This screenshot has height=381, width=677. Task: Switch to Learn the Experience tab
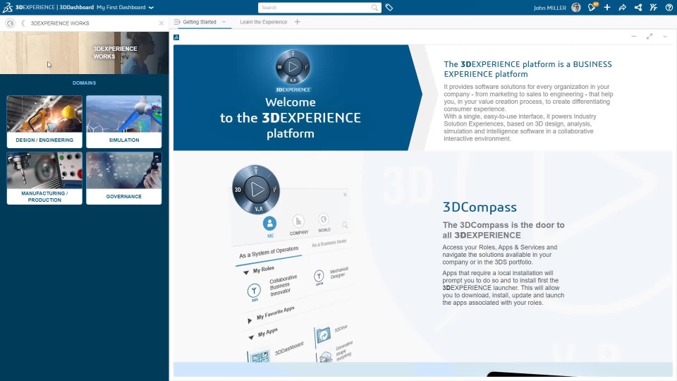263,22
